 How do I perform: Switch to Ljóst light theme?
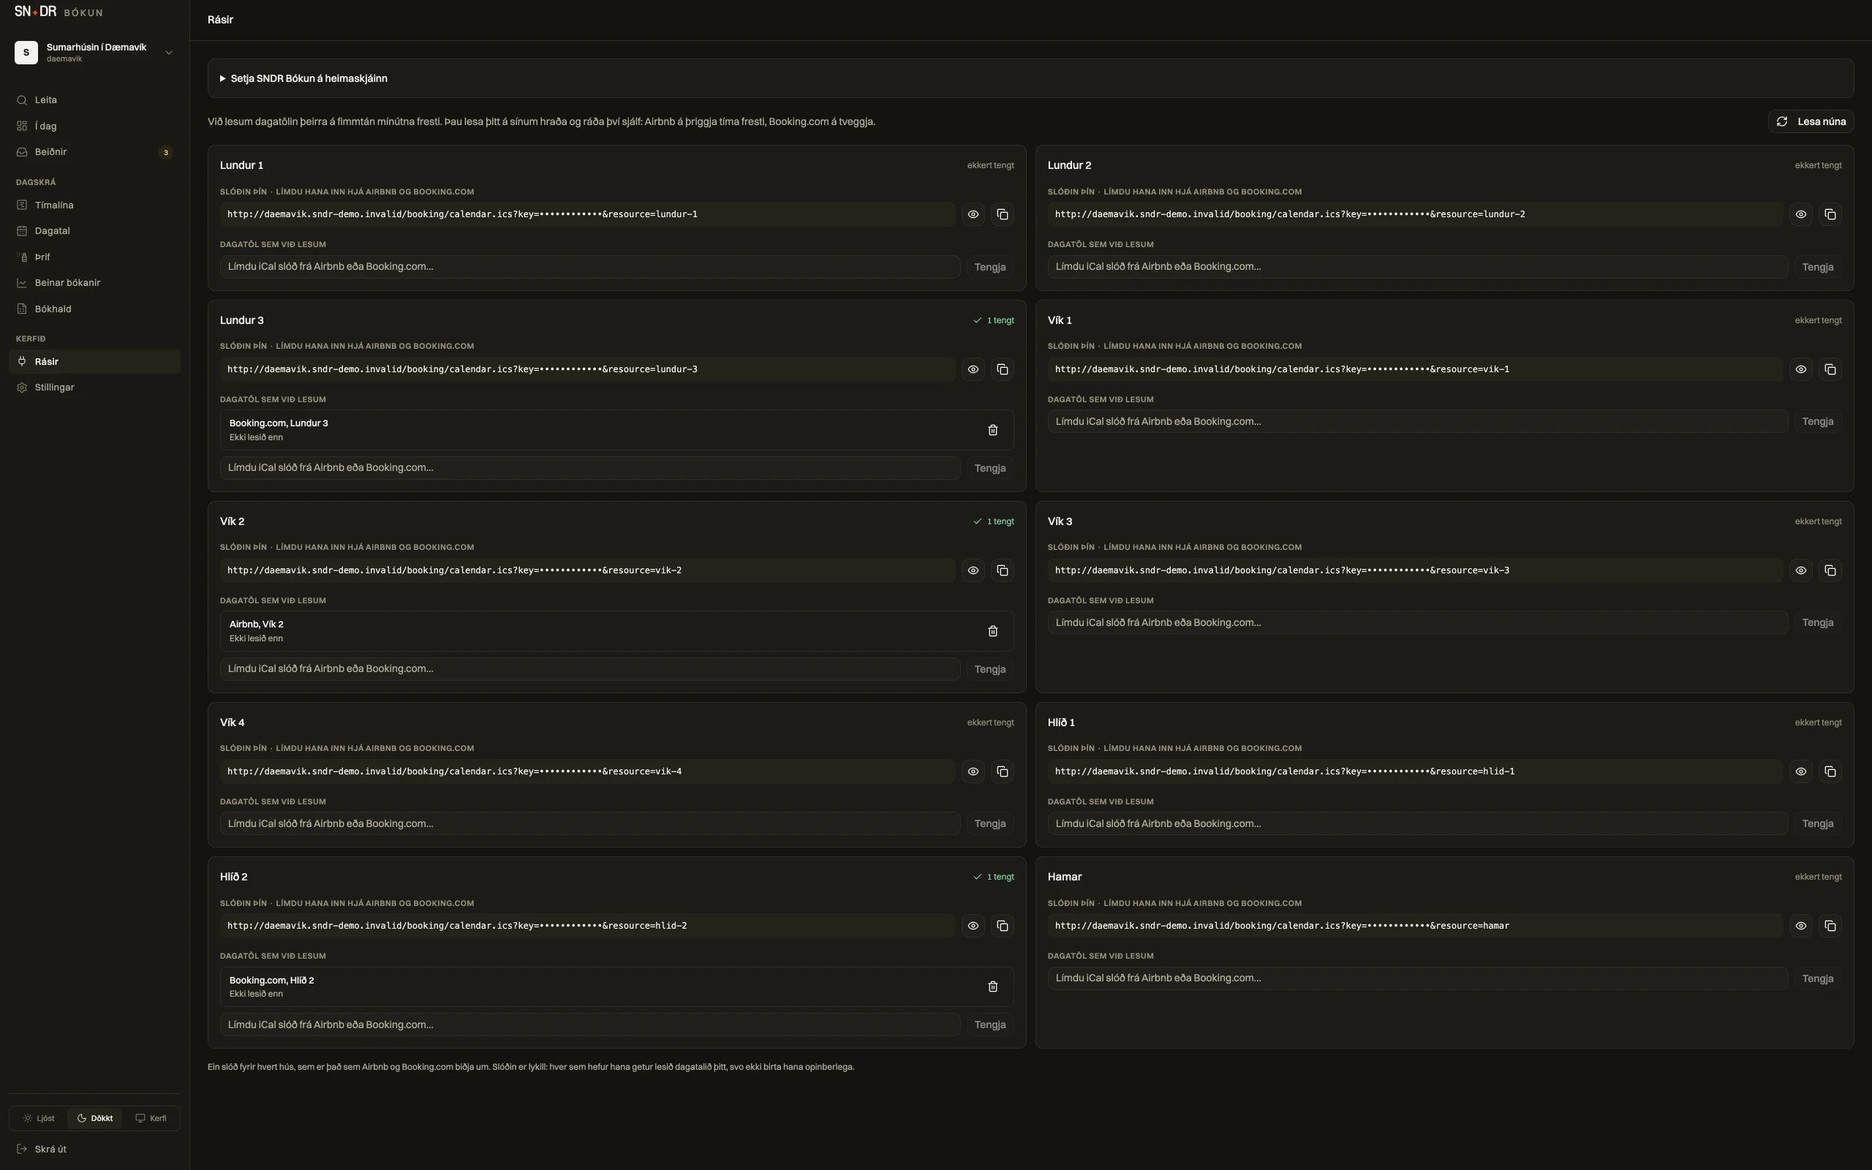click(39, 1118)
